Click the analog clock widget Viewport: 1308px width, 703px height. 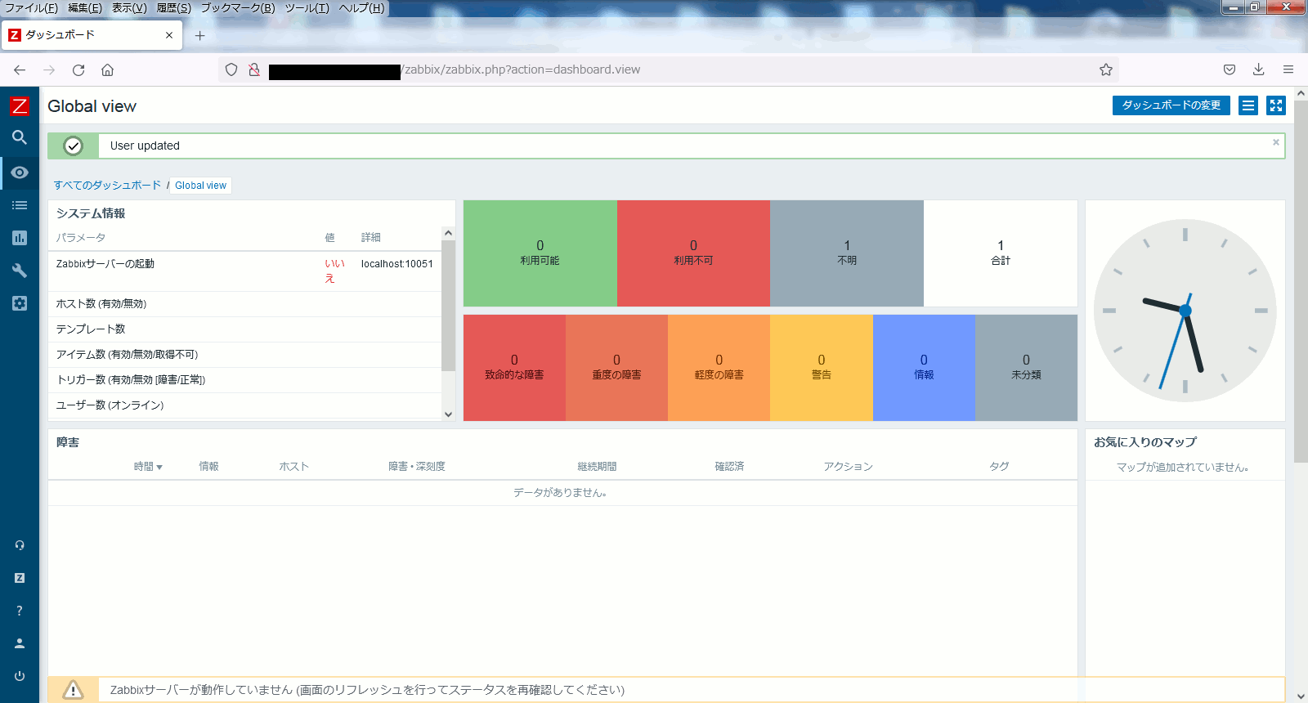1185,311
